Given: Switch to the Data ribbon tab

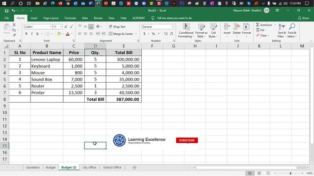Looking at the screenshot, I should [85, 18].
